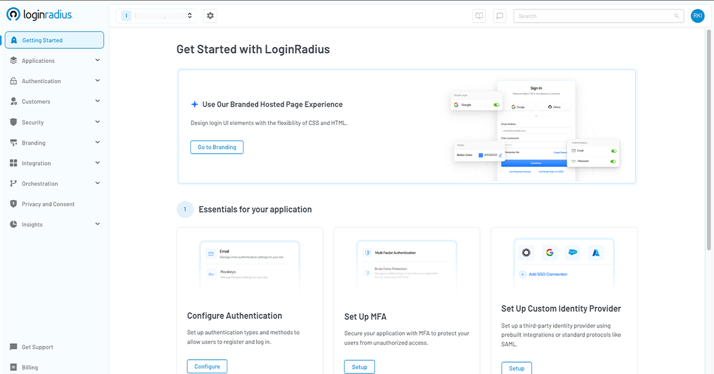Open the settings gear in top bar
The width and height of the screenshot is (714, 374).
coord(210,16)
